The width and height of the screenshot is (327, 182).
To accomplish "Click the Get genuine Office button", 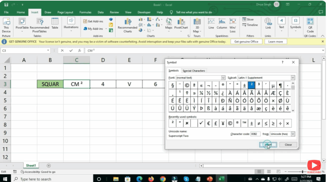I will pyautogui.click(x=246, y=42).
